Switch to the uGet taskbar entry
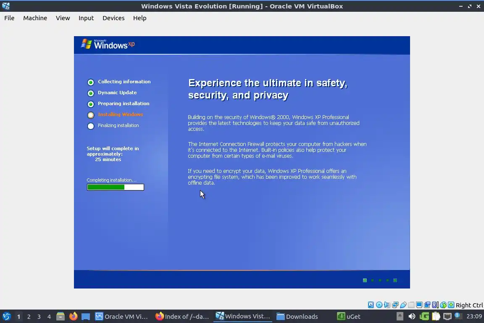The image size is (484, 323). (x=349, y=316)
